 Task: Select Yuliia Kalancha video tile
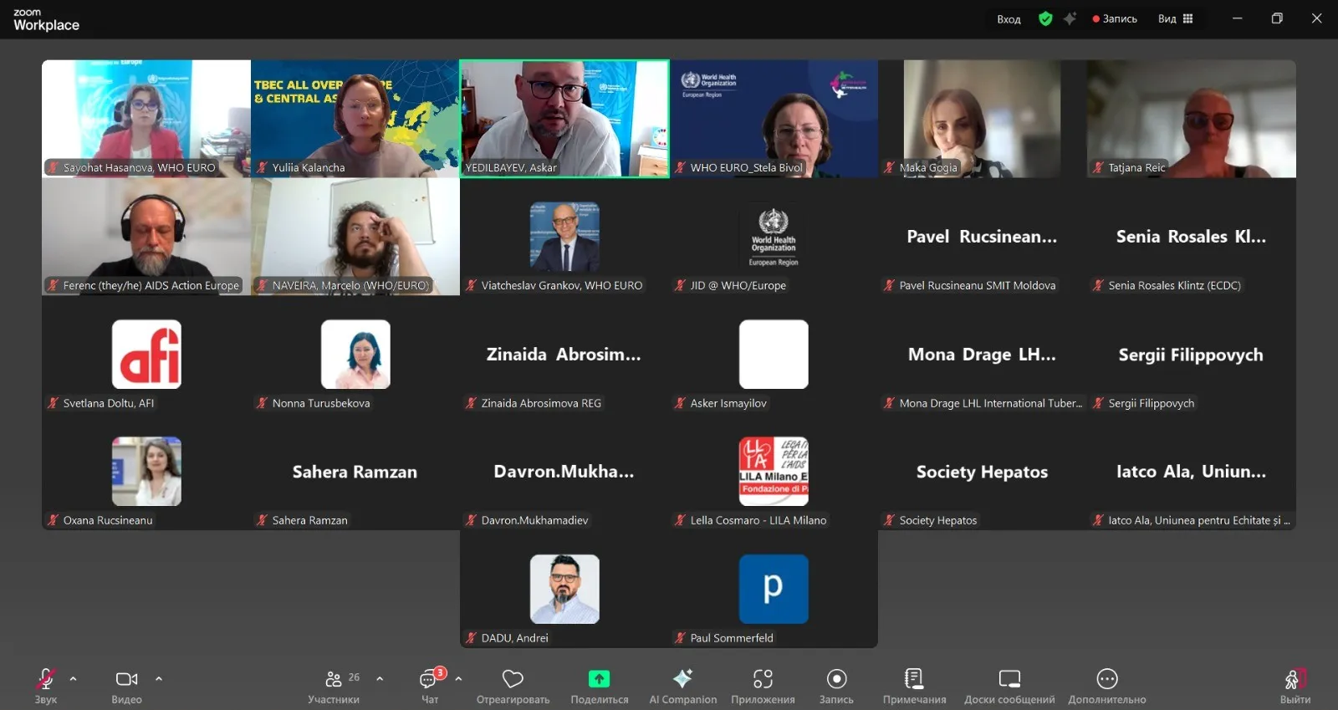[355, 119]
